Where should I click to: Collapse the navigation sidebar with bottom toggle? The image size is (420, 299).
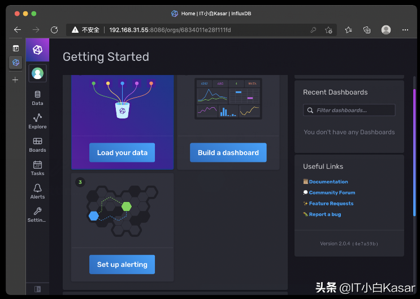(x=37, y=289)
